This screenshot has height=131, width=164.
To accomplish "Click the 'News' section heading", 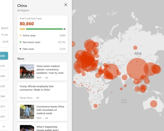I will 21,59.
